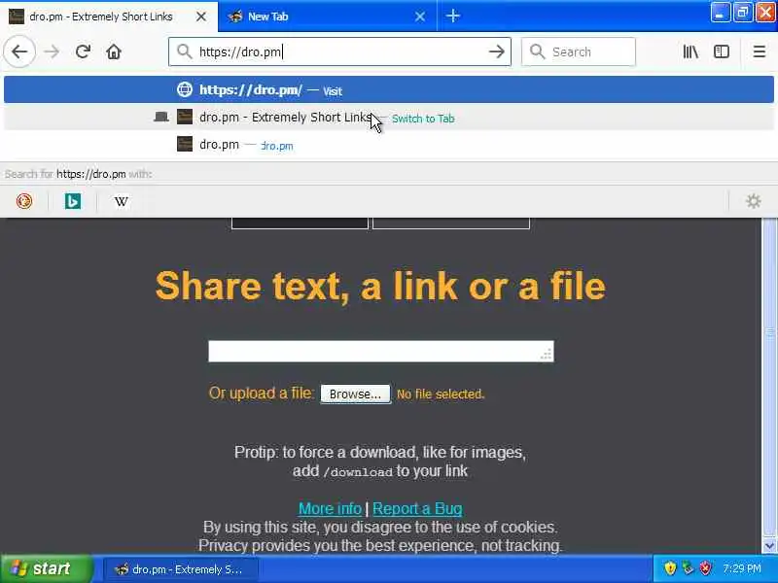
Task: Click the No file selected. label
Action: tap(441, 394)
